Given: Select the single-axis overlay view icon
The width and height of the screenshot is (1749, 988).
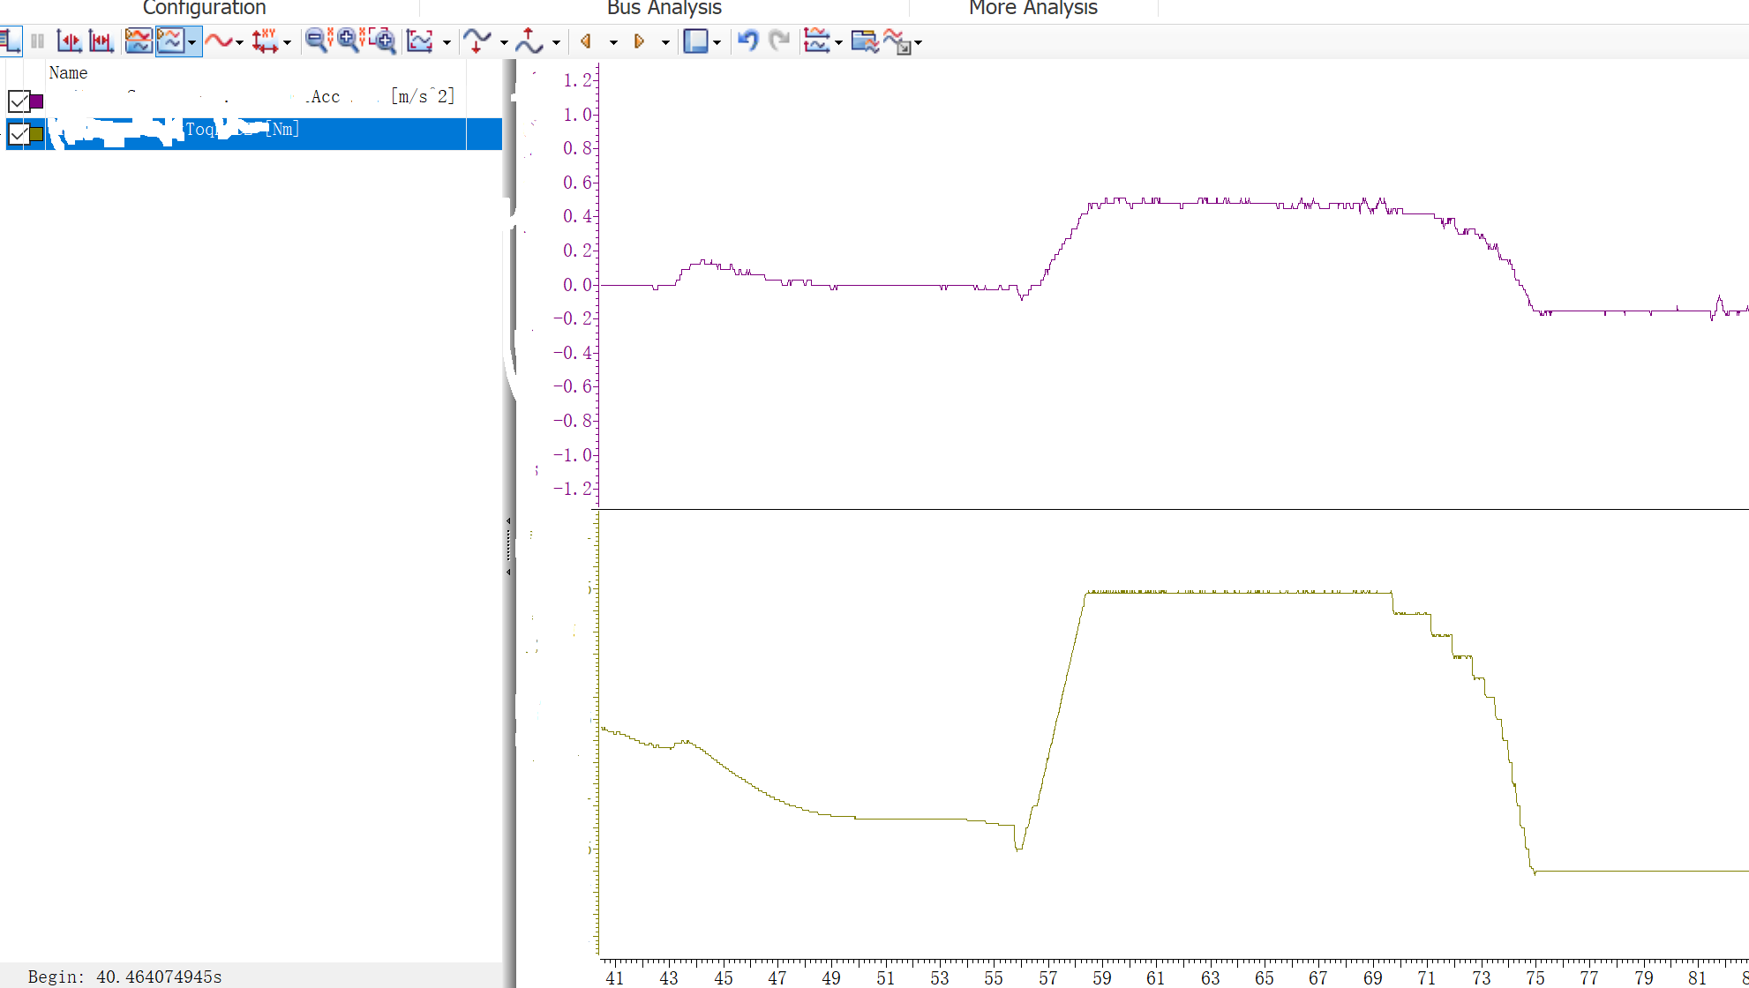Looking at the screenshot, I should 138,41.
